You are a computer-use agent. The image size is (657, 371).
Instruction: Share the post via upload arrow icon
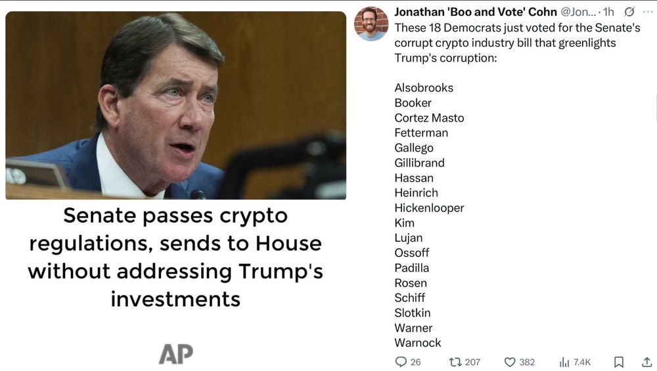tap(646, 362)
